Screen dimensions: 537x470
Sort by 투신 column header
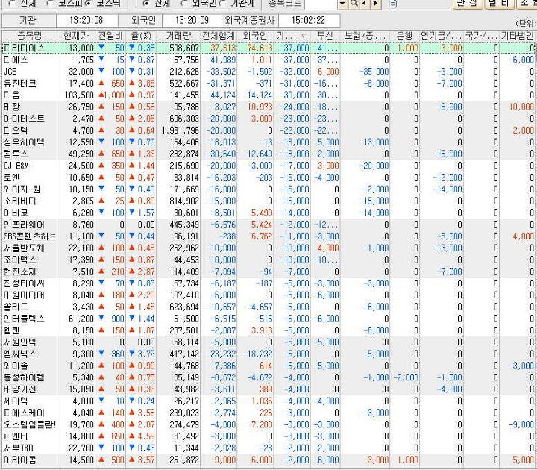325,36
